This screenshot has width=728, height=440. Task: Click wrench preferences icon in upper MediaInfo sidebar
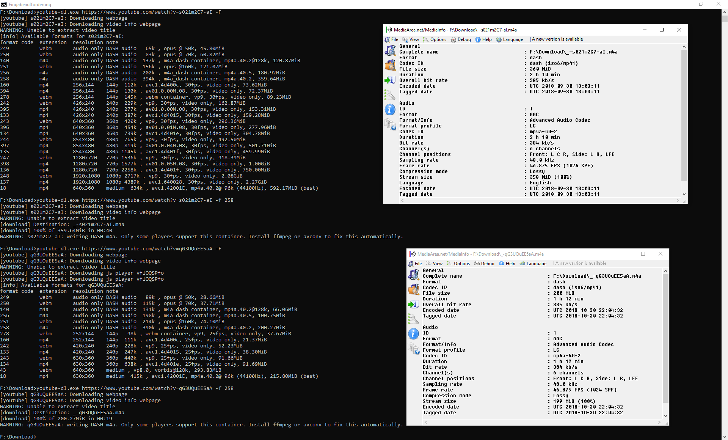(390, 94)
